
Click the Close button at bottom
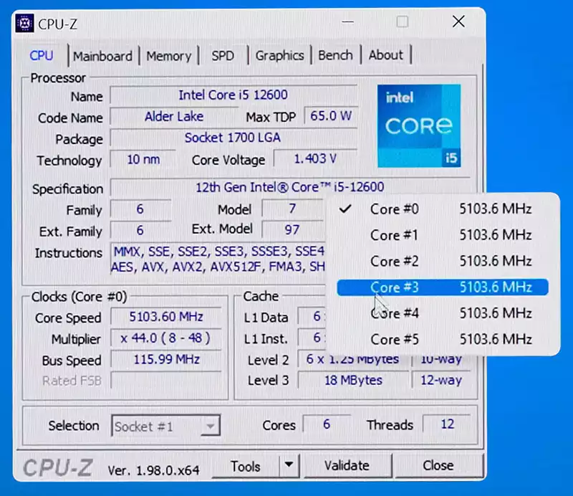(438, 465)
